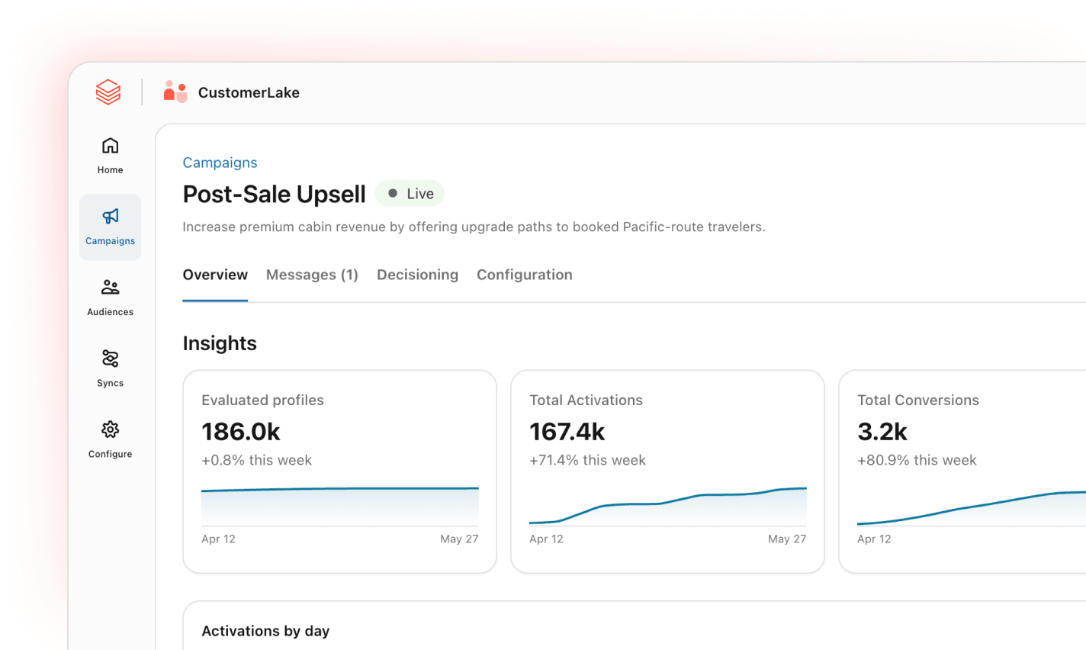Open the Configuration tab

(x=525, y=275)
